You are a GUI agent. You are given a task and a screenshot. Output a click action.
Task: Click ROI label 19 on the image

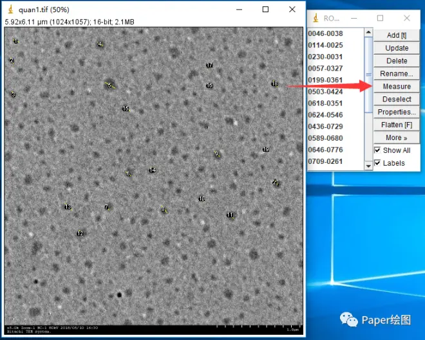[x=266, y=149]
